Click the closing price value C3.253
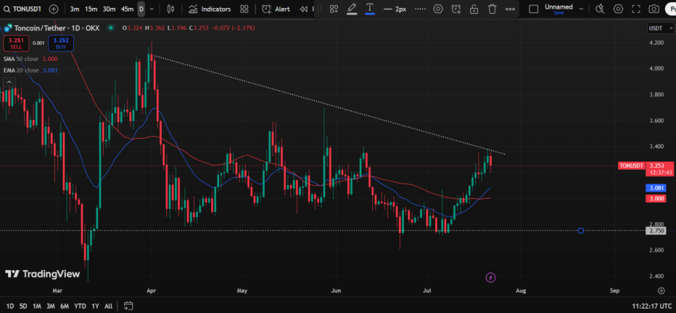The image size is (676, 313). [198, 28]
